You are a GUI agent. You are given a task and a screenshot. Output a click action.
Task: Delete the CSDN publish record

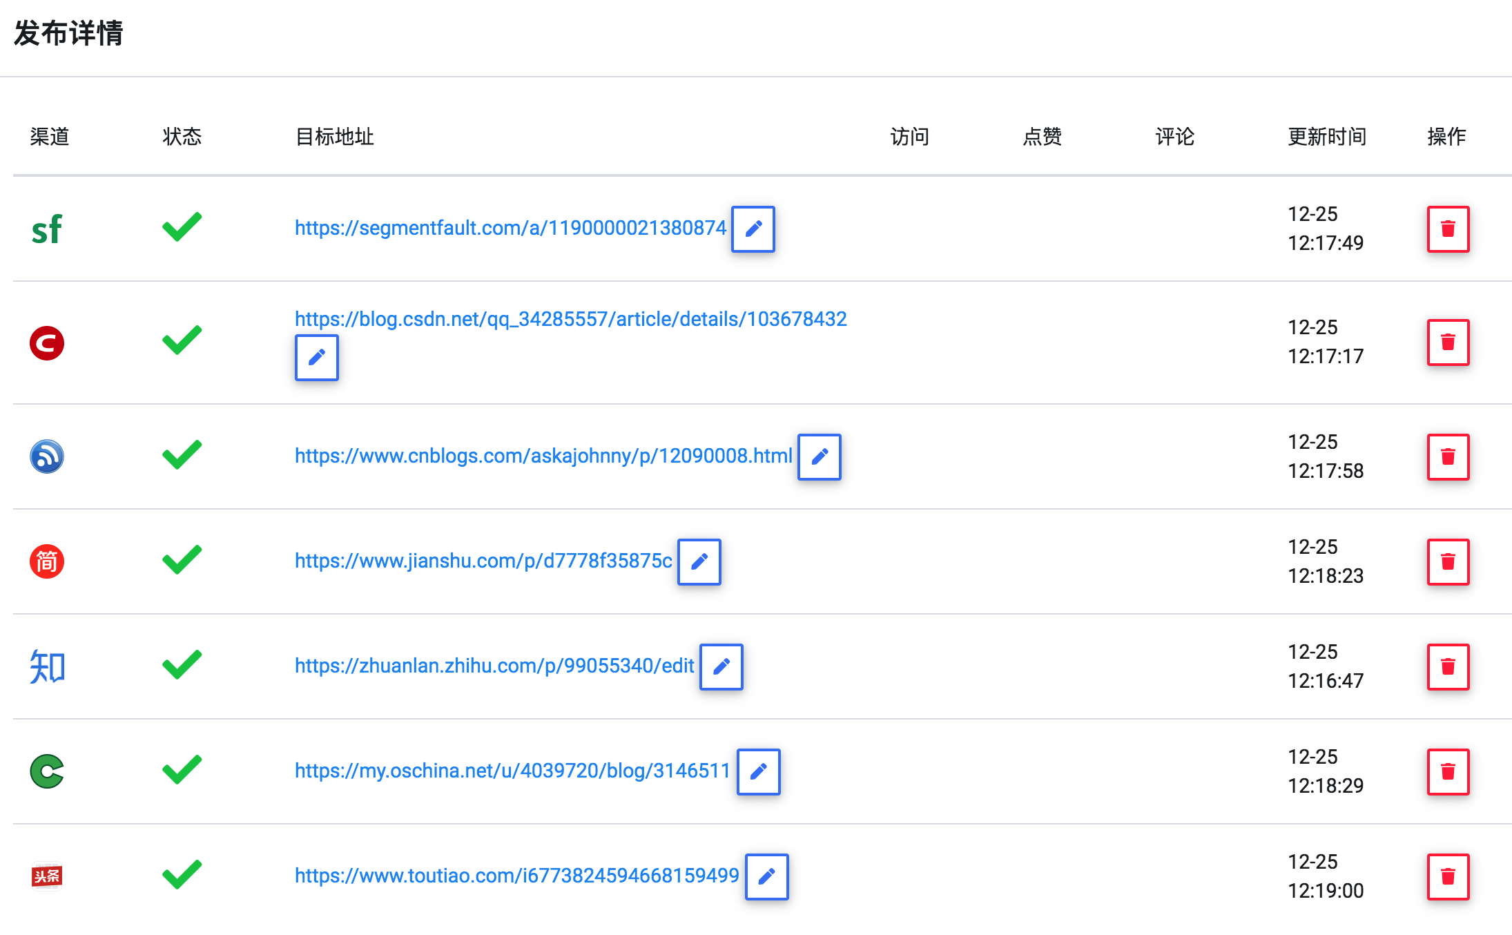coord(1448,342)
